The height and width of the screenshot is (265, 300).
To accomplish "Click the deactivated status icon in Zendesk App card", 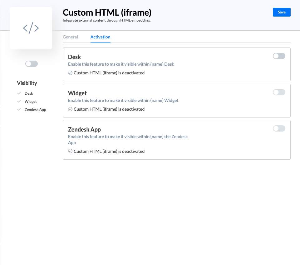I will 70,151.
